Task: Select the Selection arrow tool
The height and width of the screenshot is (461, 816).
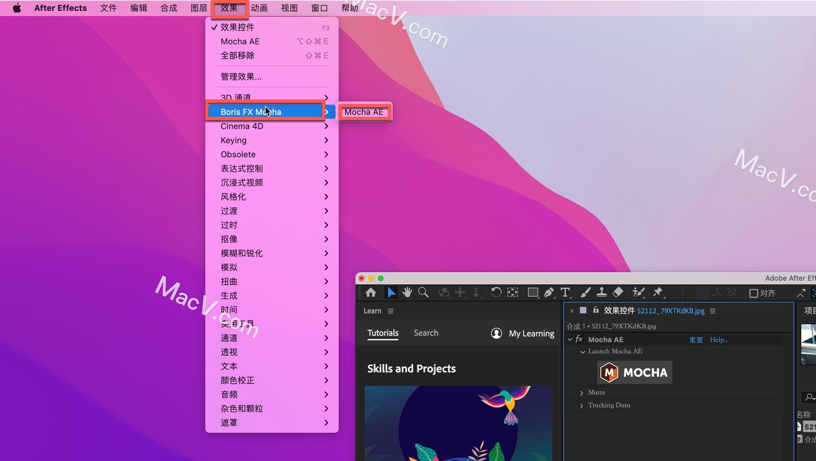Action: coord(391,293)
